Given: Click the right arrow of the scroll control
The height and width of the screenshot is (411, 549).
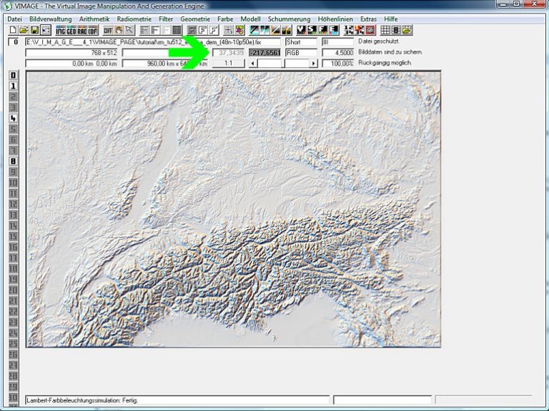Looking at the screenshot, I should click(312, 64).
